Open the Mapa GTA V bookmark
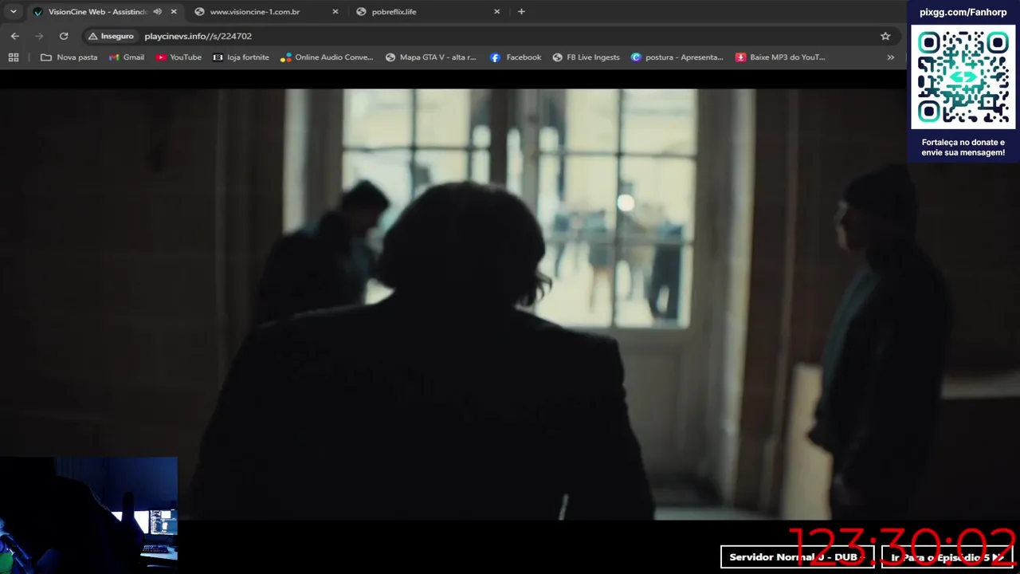The image size is (1020, 574). point(430,57)
